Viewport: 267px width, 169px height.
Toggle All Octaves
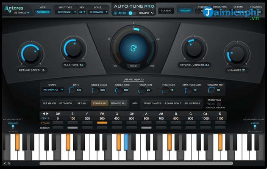tap(192, 104)
